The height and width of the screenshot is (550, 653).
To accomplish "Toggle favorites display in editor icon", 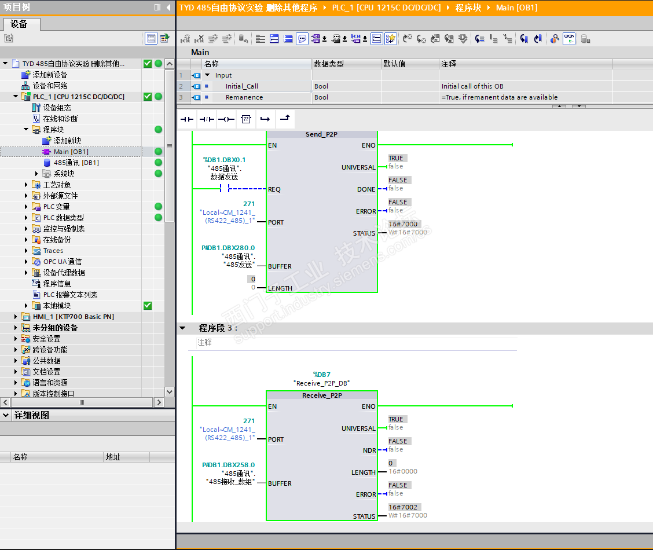I will 391,39.
